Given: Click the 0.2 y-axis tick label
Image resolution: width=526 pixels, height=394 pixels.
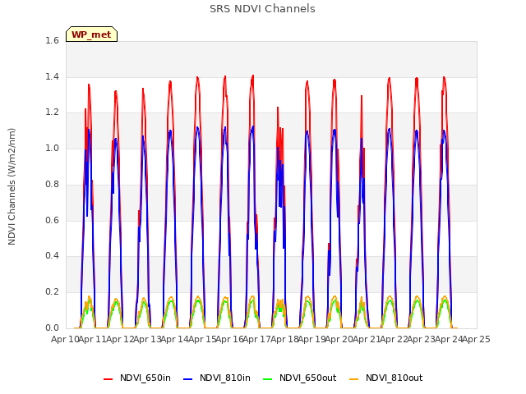Looking at the screenshot, I should (52, 292).
